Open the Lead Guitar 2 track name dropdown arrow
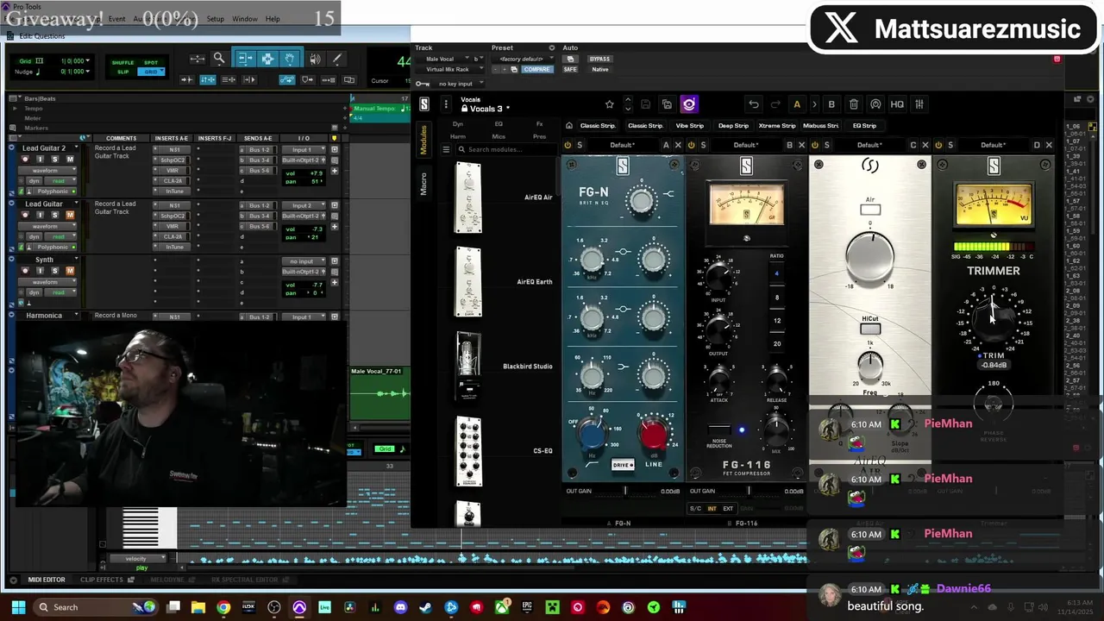 (76, 148)
